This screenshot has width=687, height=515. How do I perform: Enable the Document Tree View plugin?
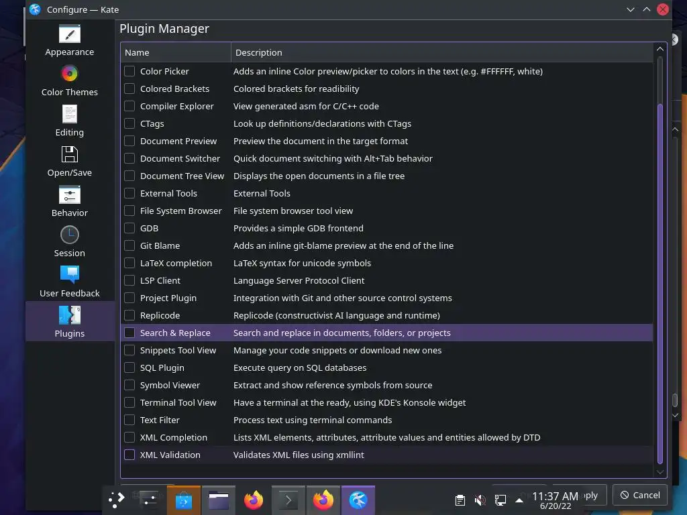click(x=129, y=176)
